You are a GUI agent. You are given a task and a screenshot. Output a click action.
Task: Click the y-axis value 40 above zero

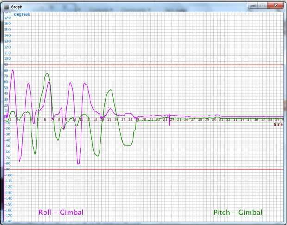coord(6,94)
